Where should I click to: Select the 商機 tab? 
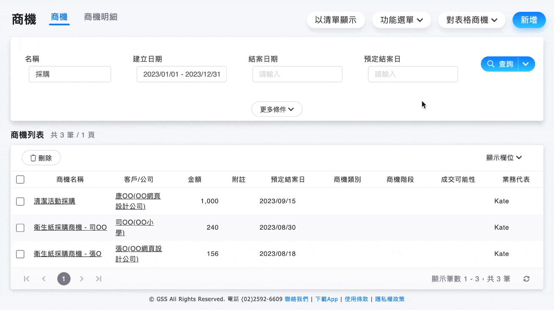click(x=59, y=17)
